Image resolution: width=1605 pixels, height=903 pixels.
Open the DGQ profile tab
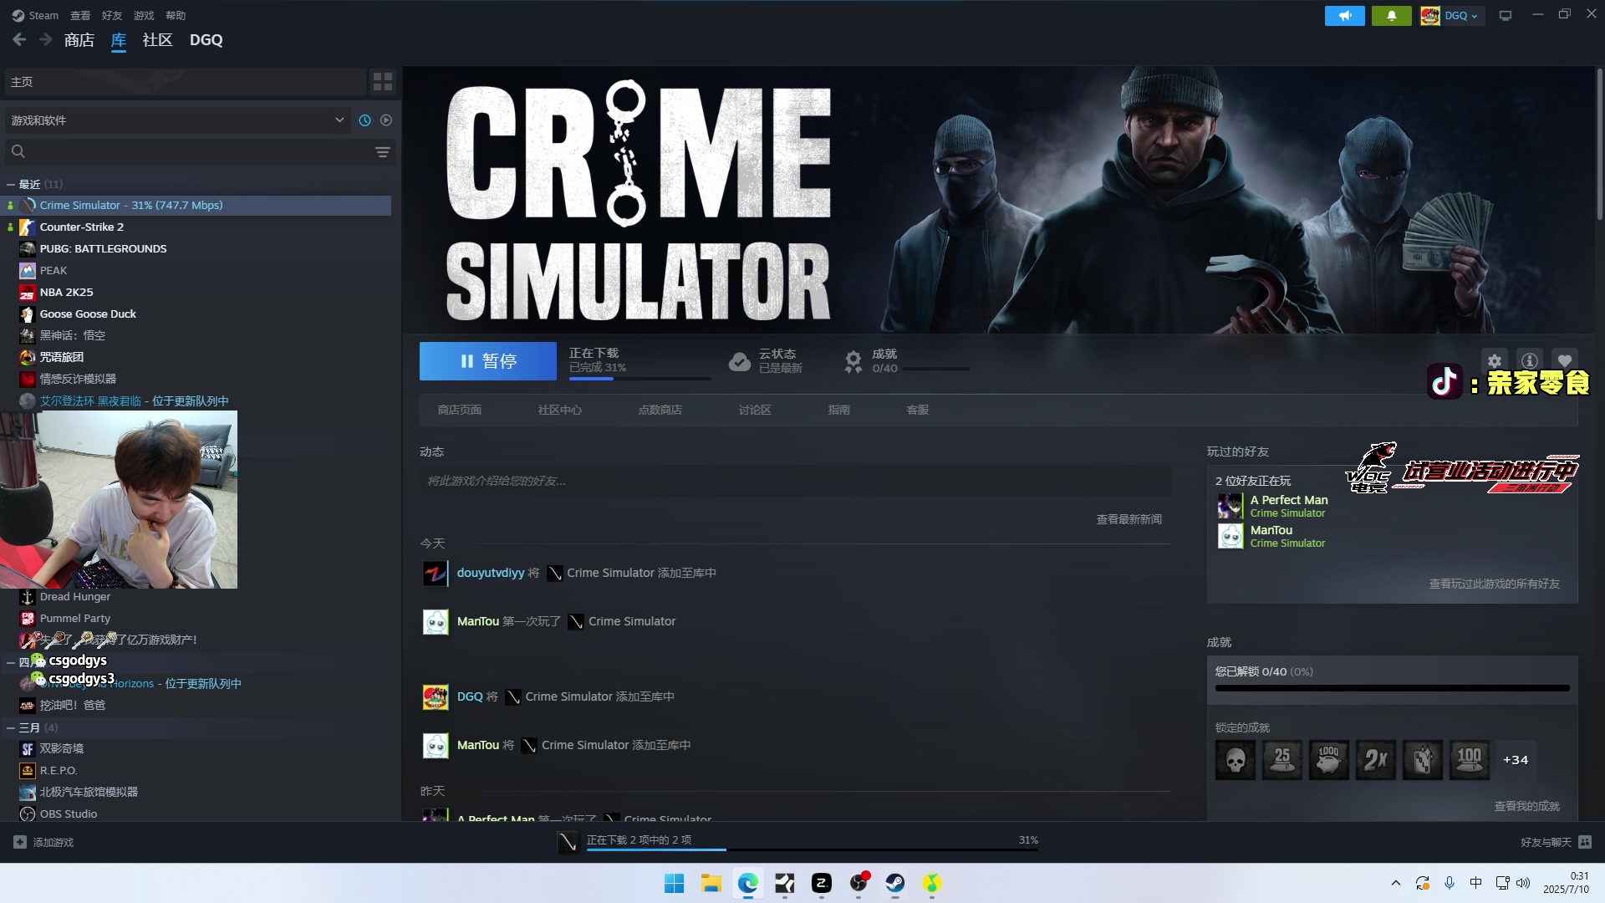click(206, 40)
